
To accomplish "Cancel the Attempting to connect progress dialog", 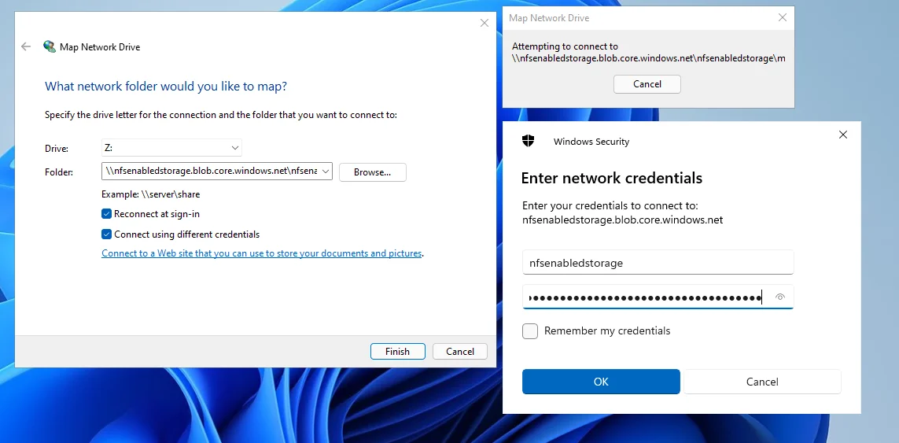I will coord(647,83).
